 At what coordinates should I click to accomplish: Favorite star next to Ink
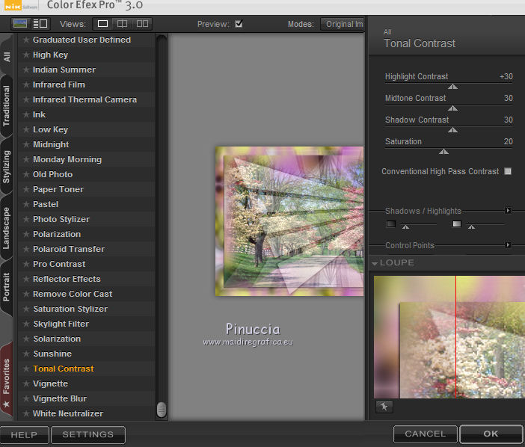(x=26, y=114)
